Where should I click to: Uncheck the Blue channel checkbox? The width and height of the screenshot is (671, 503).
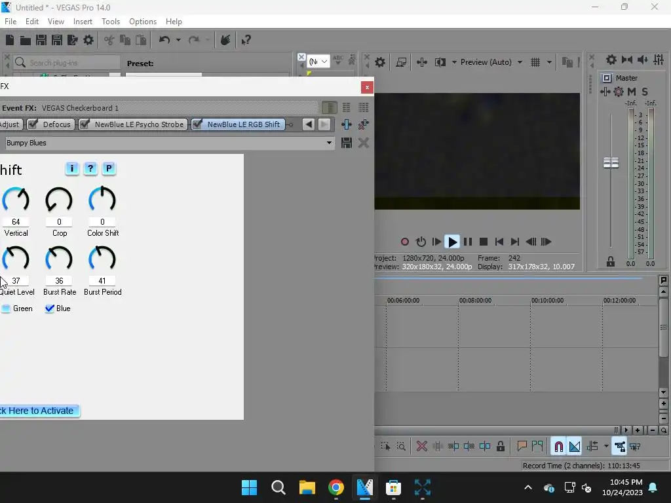(x=50, y=308)
